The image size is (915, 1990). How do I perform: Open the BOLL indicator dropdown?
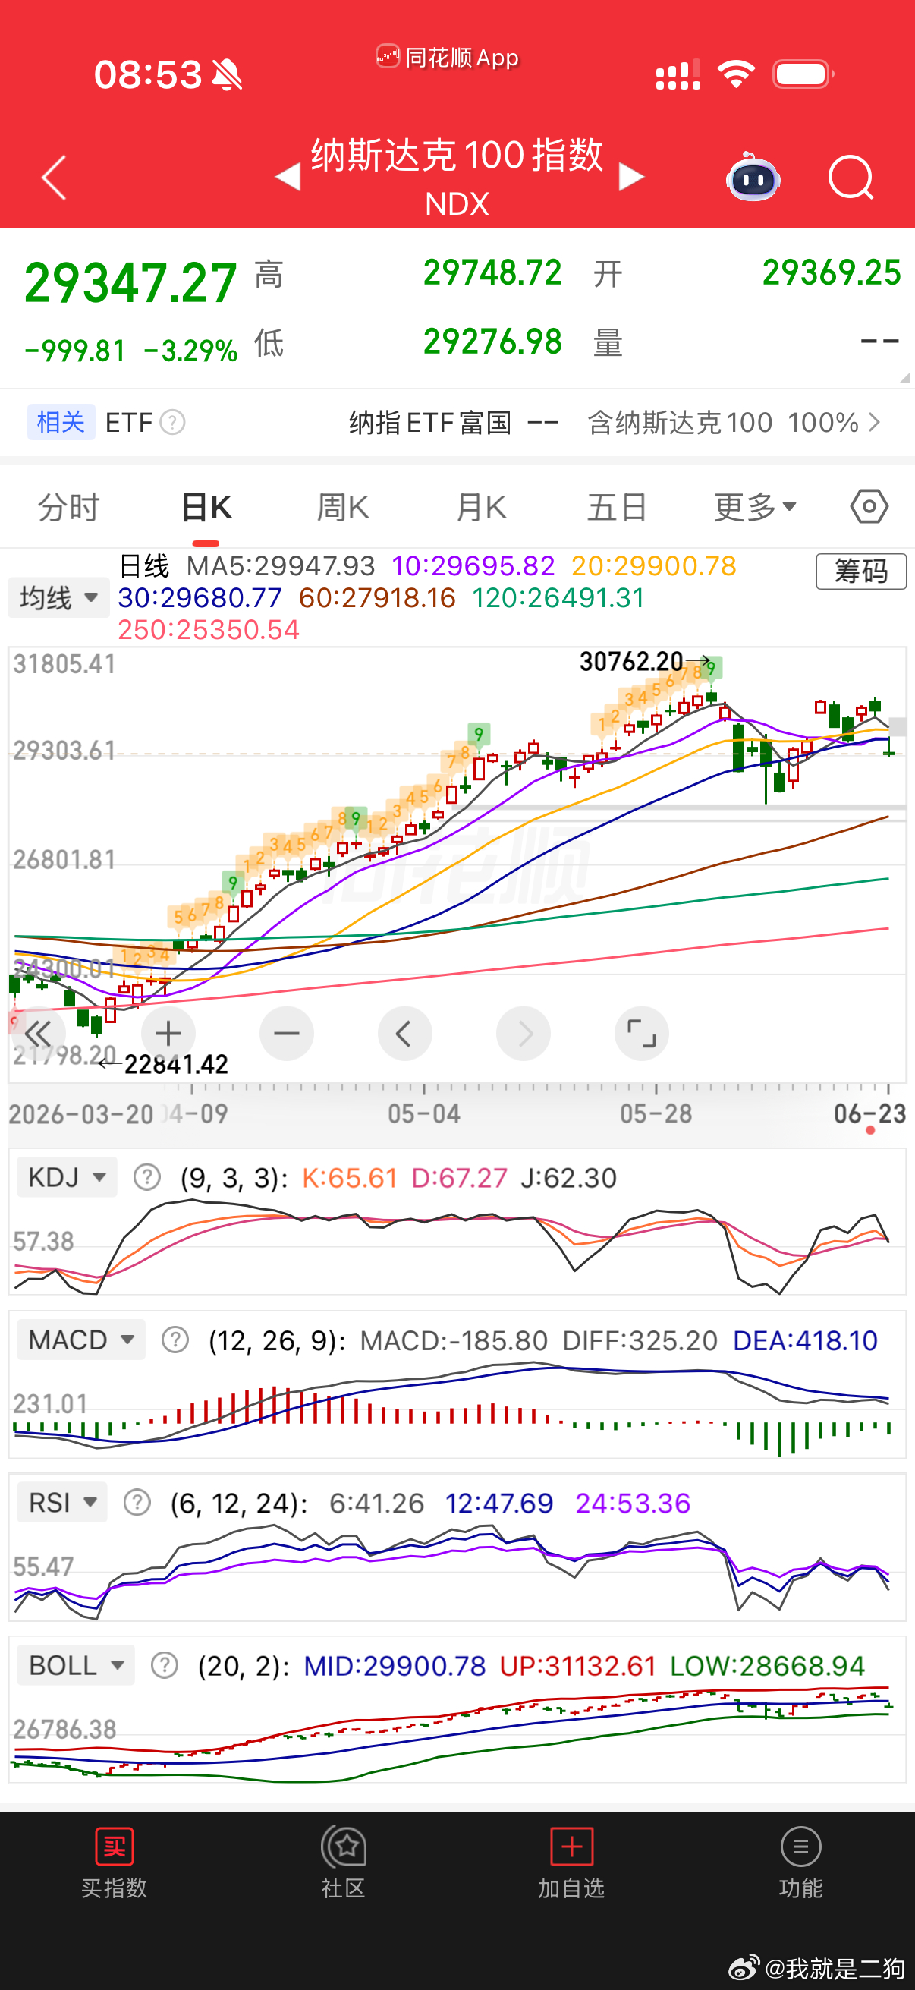76,1664
